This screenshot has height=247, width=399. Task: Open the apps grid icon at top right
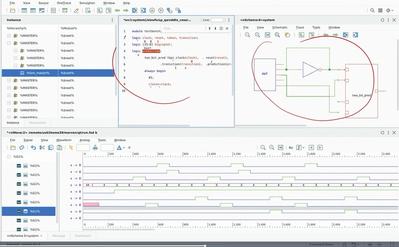click(380, 10)
